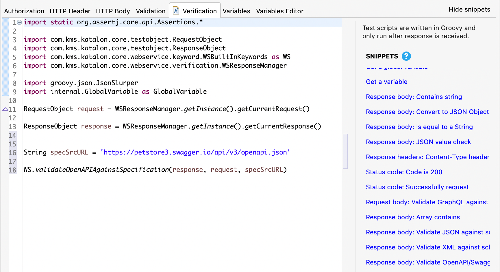This screenshot has height=272, width=500.
Task: Open the HTTP Body tab
Action: (x=113, y=11)
